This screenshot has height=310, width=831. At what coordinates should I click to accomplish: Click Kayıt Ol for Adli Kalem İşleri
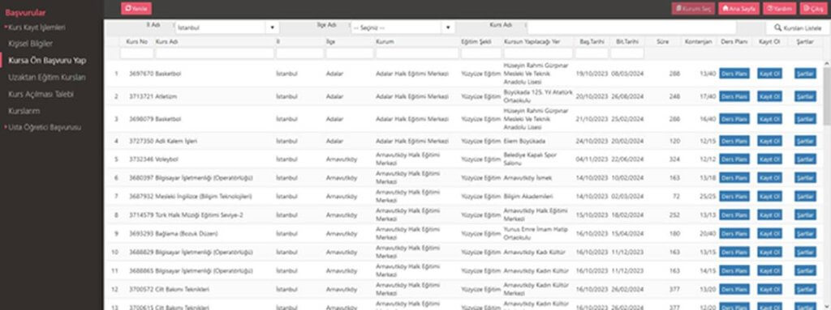pyautogui.click(x=769, y=142)
